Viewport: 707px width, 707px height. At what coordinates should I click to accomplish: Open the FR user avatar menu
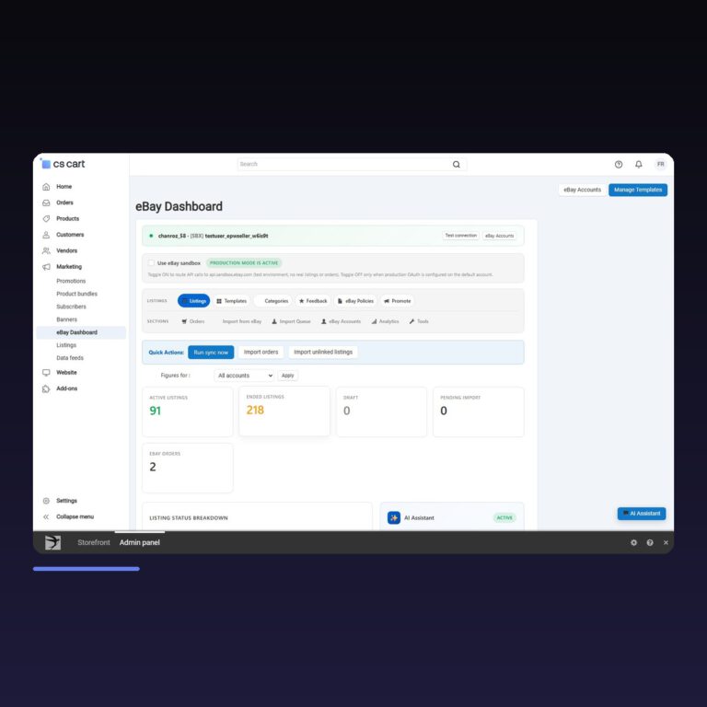pyautogui.click(x=661, y=165)
